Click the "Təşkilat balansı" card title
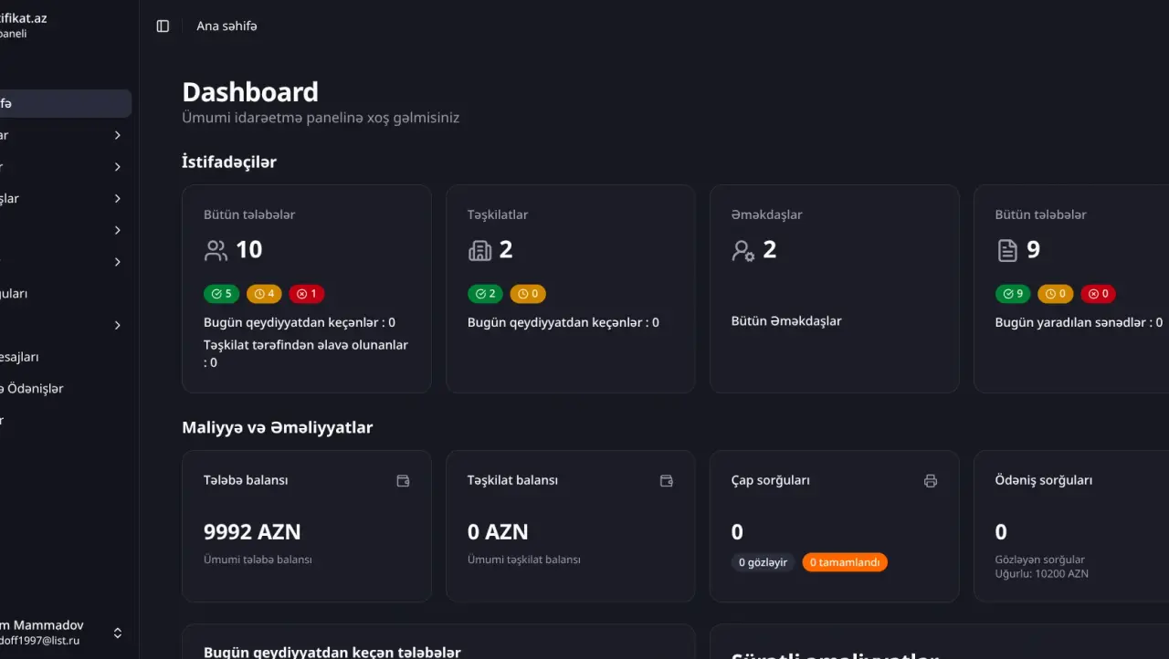Image resolution: width=1169 pixels, height=659 pixels. pyautogui.click(x=512, y=480)
